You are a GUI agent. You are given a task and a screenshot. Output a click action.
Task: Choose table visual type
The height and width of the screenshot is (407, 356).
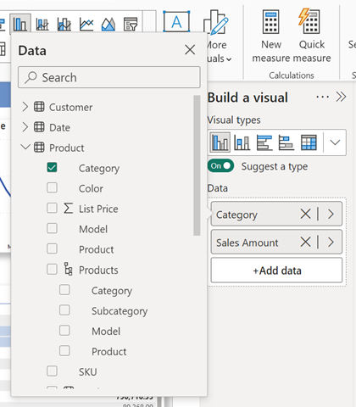[309, 142]
